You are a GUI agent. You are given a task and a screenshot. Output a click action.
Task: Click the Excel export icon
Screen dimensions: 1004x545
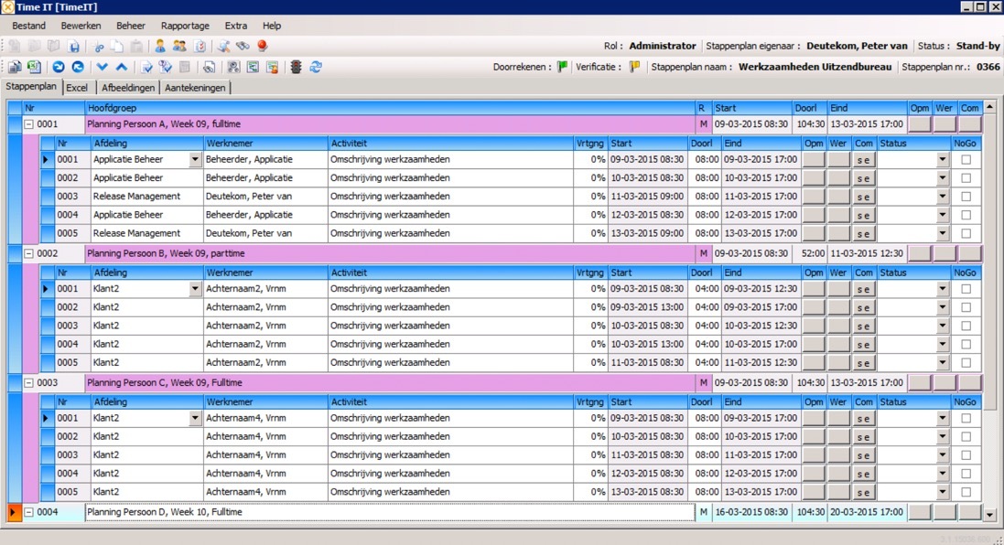click(34, 67)
